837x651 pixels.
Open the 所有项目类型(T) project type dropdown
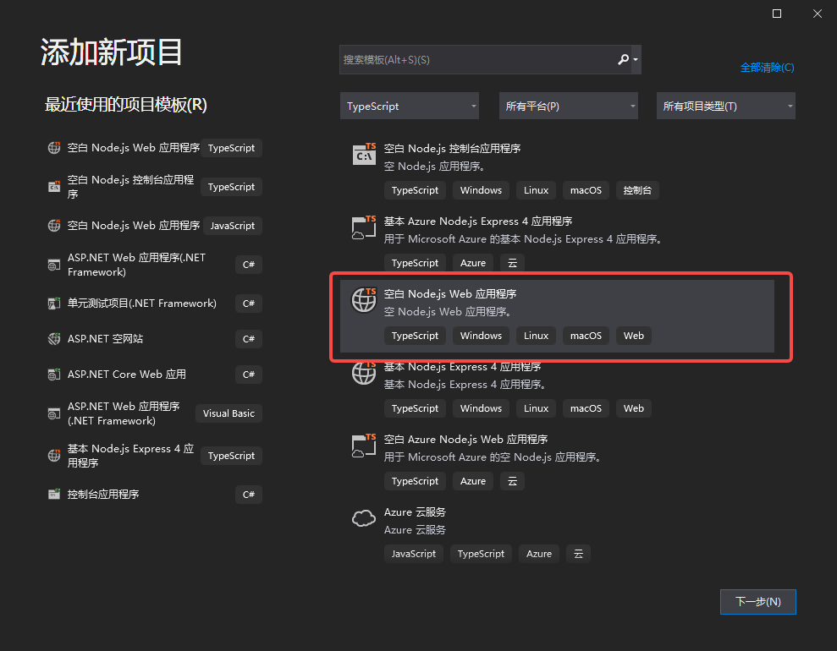click(726, 106)
